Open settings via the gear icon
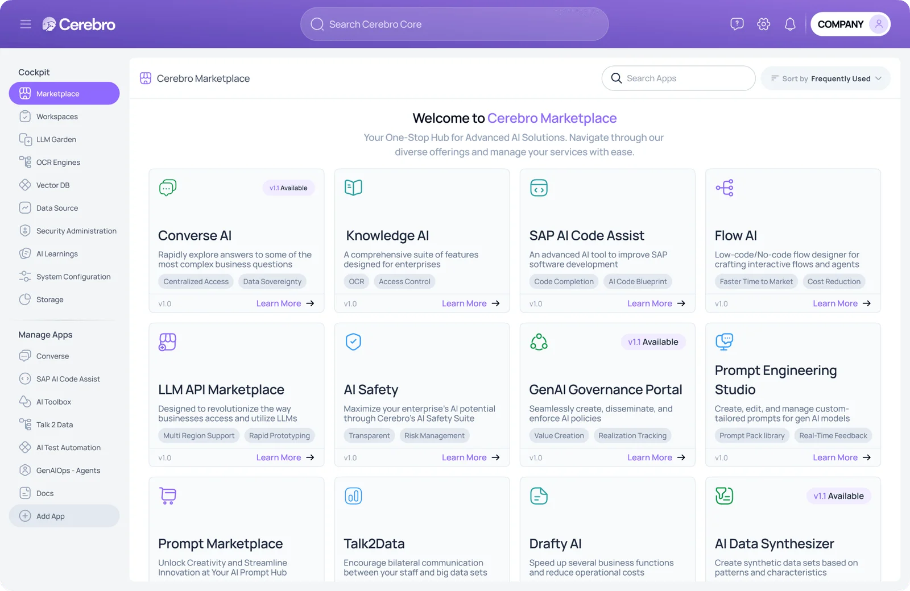This screenshot has height=591, width=910. (x=763, y=24)
